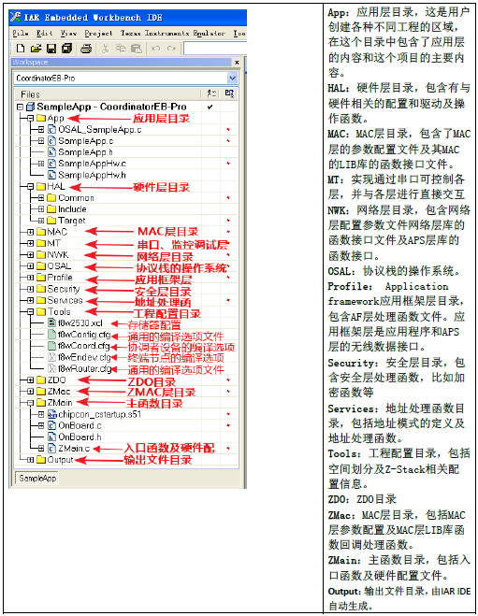Select the Include folder
Screen dimensions: 478x616
[x=72, y=209]
